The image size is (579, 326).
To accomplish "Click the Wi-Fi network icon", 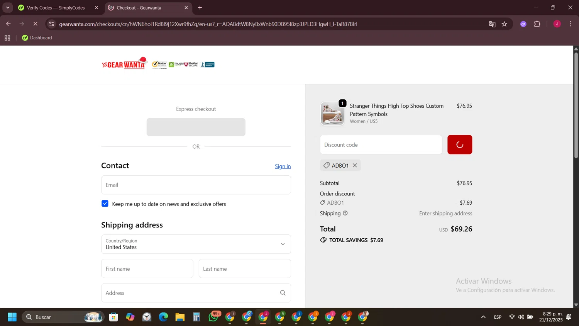I will pyautogui.click(x=512, y=317).
